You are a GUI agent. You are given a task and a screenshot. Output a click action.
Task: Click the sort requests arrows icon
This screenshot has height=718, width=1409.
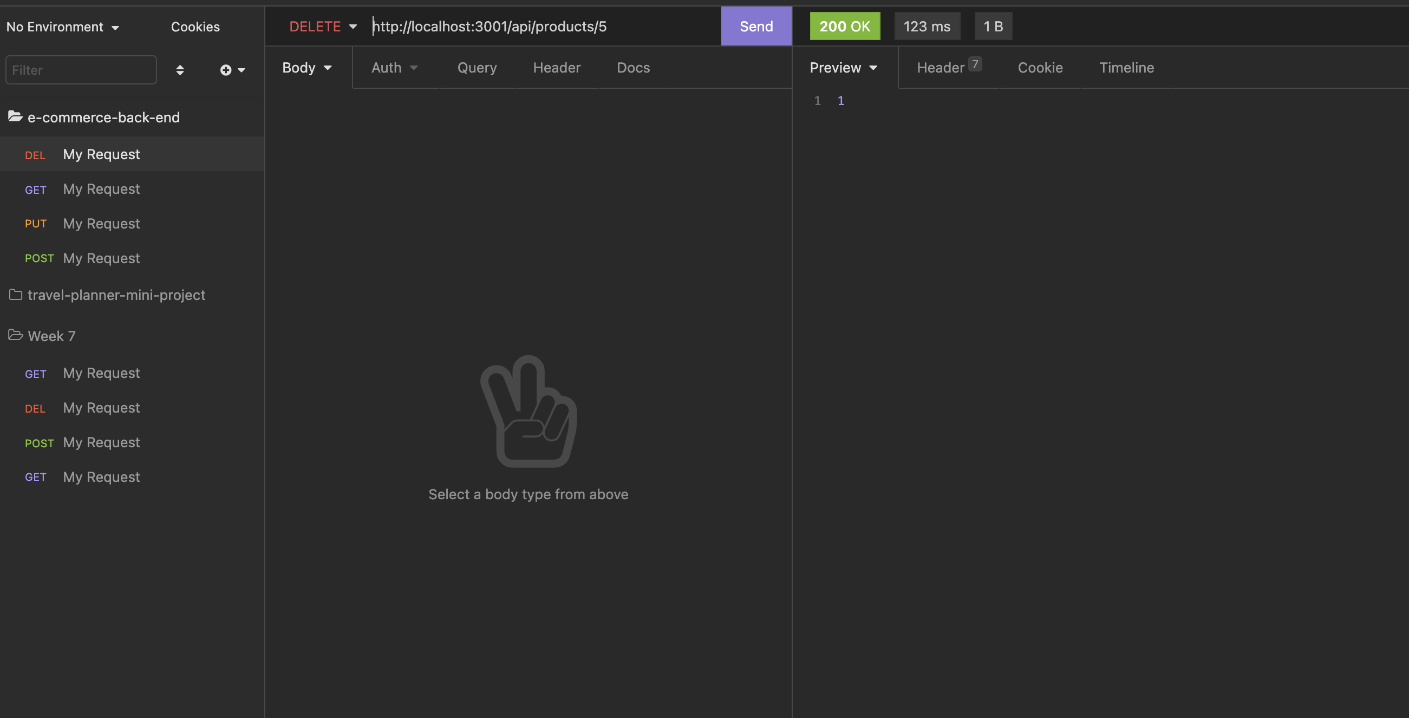[x=179, y=70]
